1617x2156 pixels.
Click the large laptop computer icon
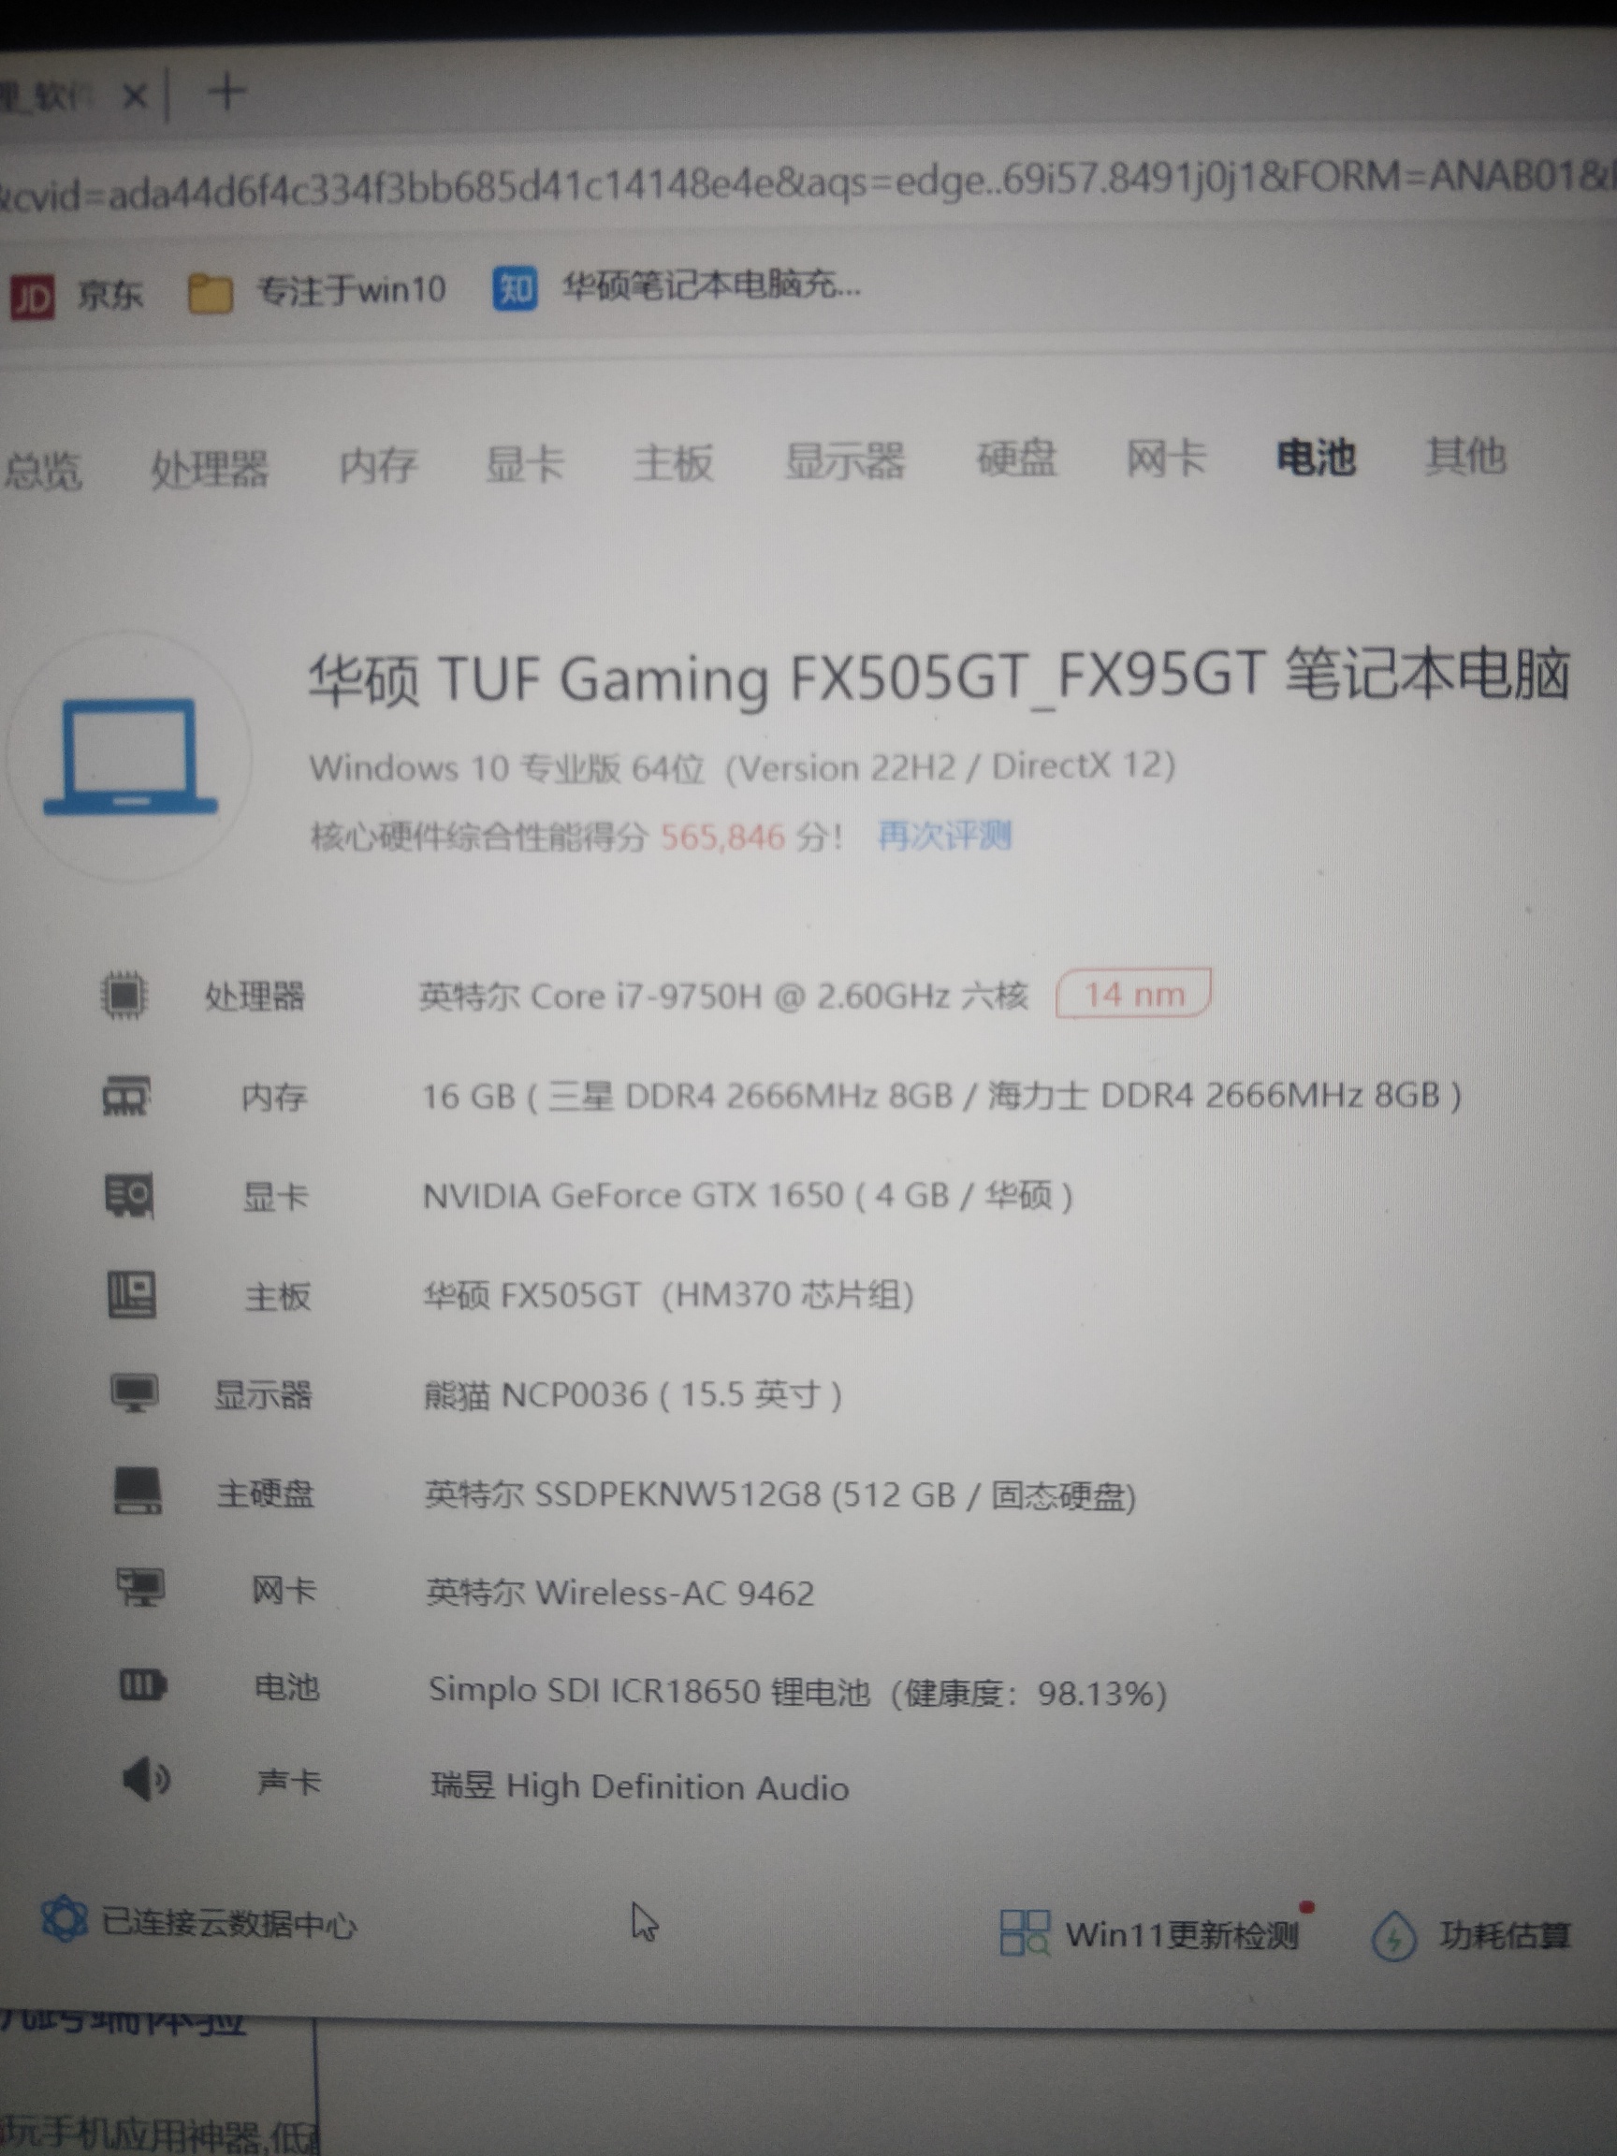[130, 755]
